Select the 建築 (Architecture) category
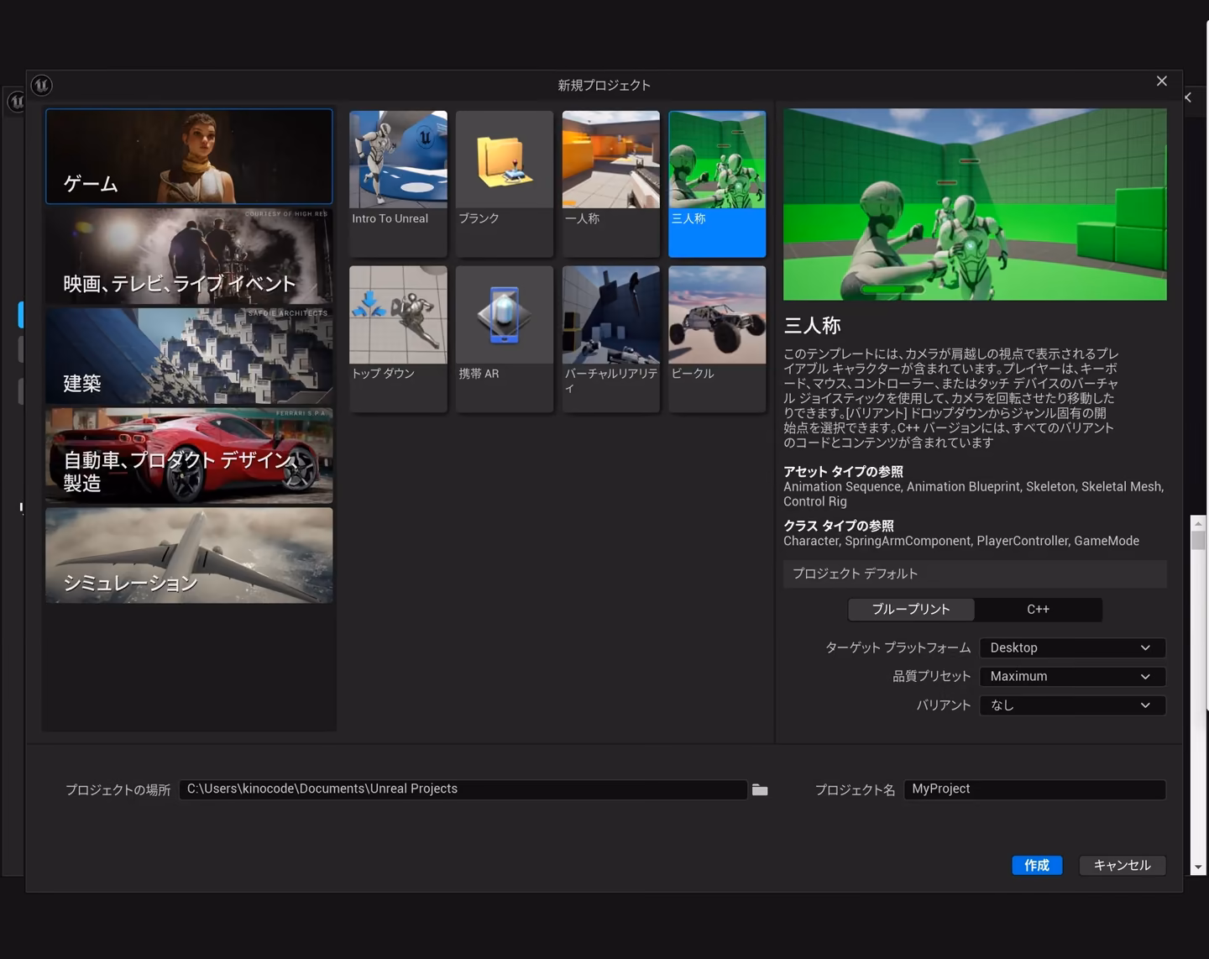The height and width of the screenshot is (959, 1209). coord(189,356)
